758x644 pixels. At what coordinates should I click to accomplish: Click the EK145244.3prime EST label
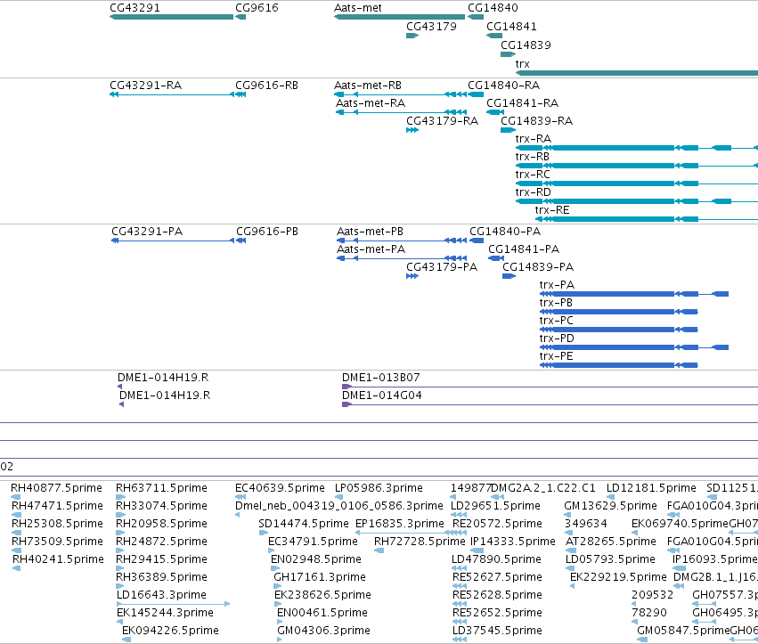point(165,613)
